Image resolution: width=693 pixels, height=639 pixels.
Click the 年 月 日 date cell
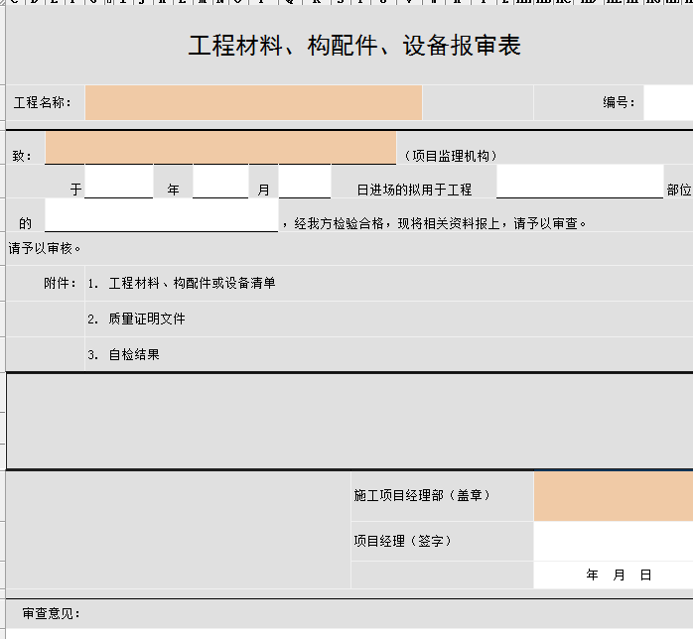618,575
